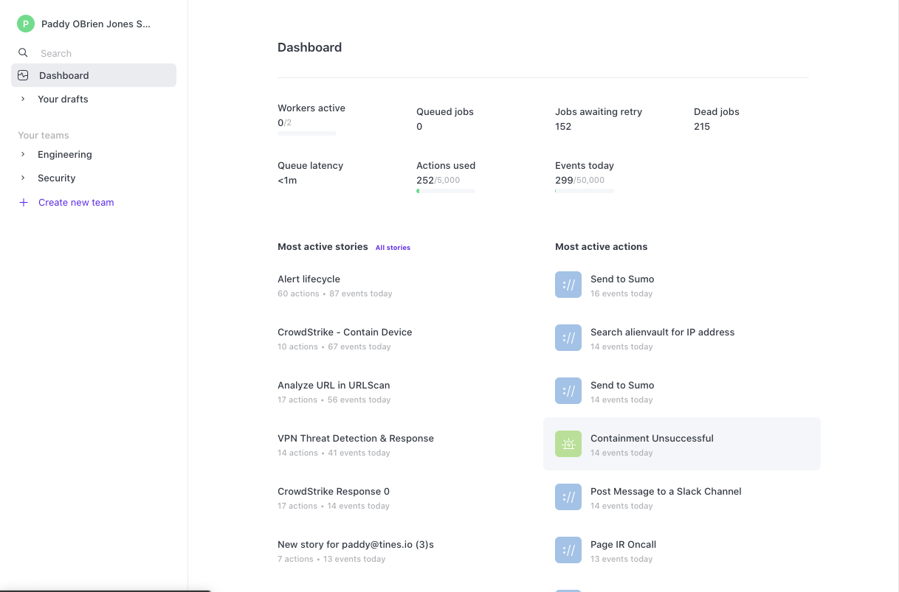Click the search magnifier icon
This screenshot has width=899, height=592.
pyautogui.click(x=24, y=53)
